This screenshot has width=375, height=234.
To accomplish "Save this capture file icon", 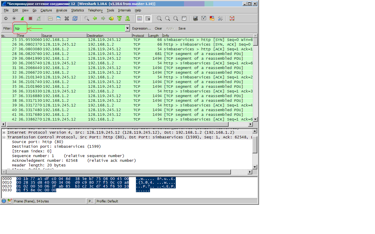I will (x=59, y=18).
